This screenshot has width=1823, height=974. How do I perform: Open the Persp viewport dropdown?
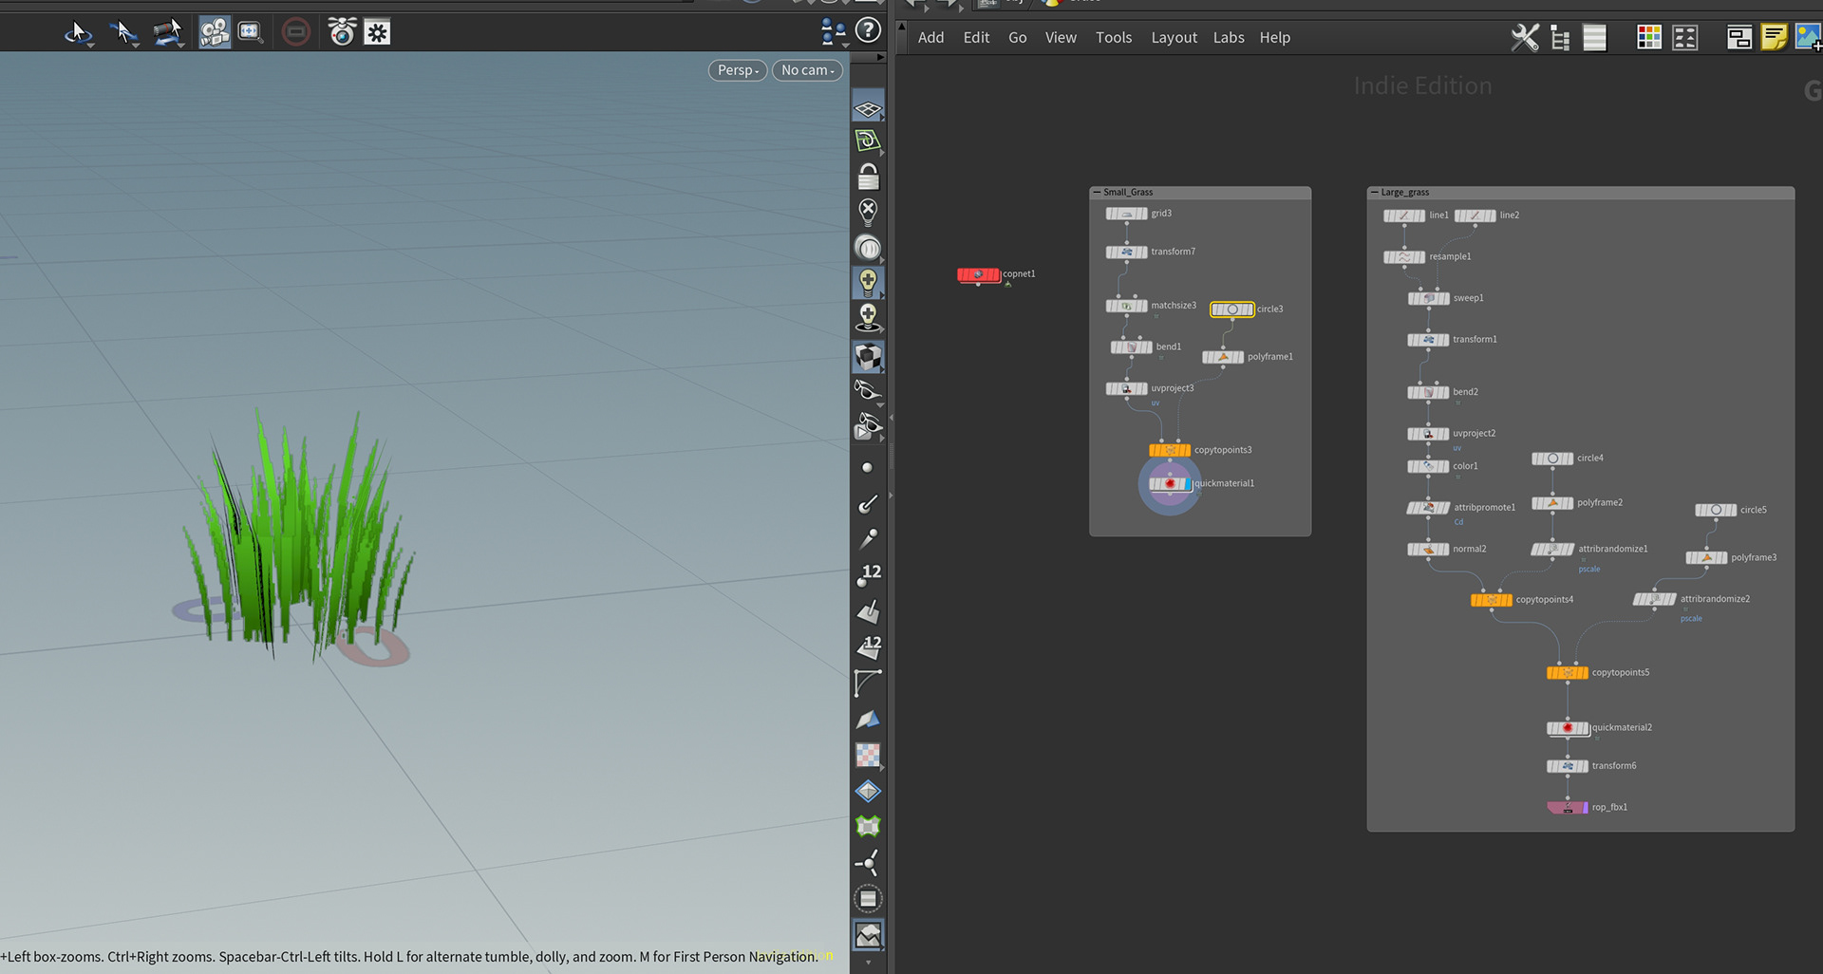pos(737,70)
